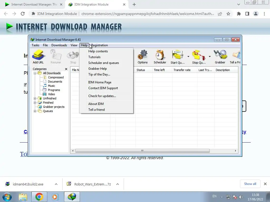Reload the page in Chrome
This screenshot has width=270, height=202.
coord(23,14)
